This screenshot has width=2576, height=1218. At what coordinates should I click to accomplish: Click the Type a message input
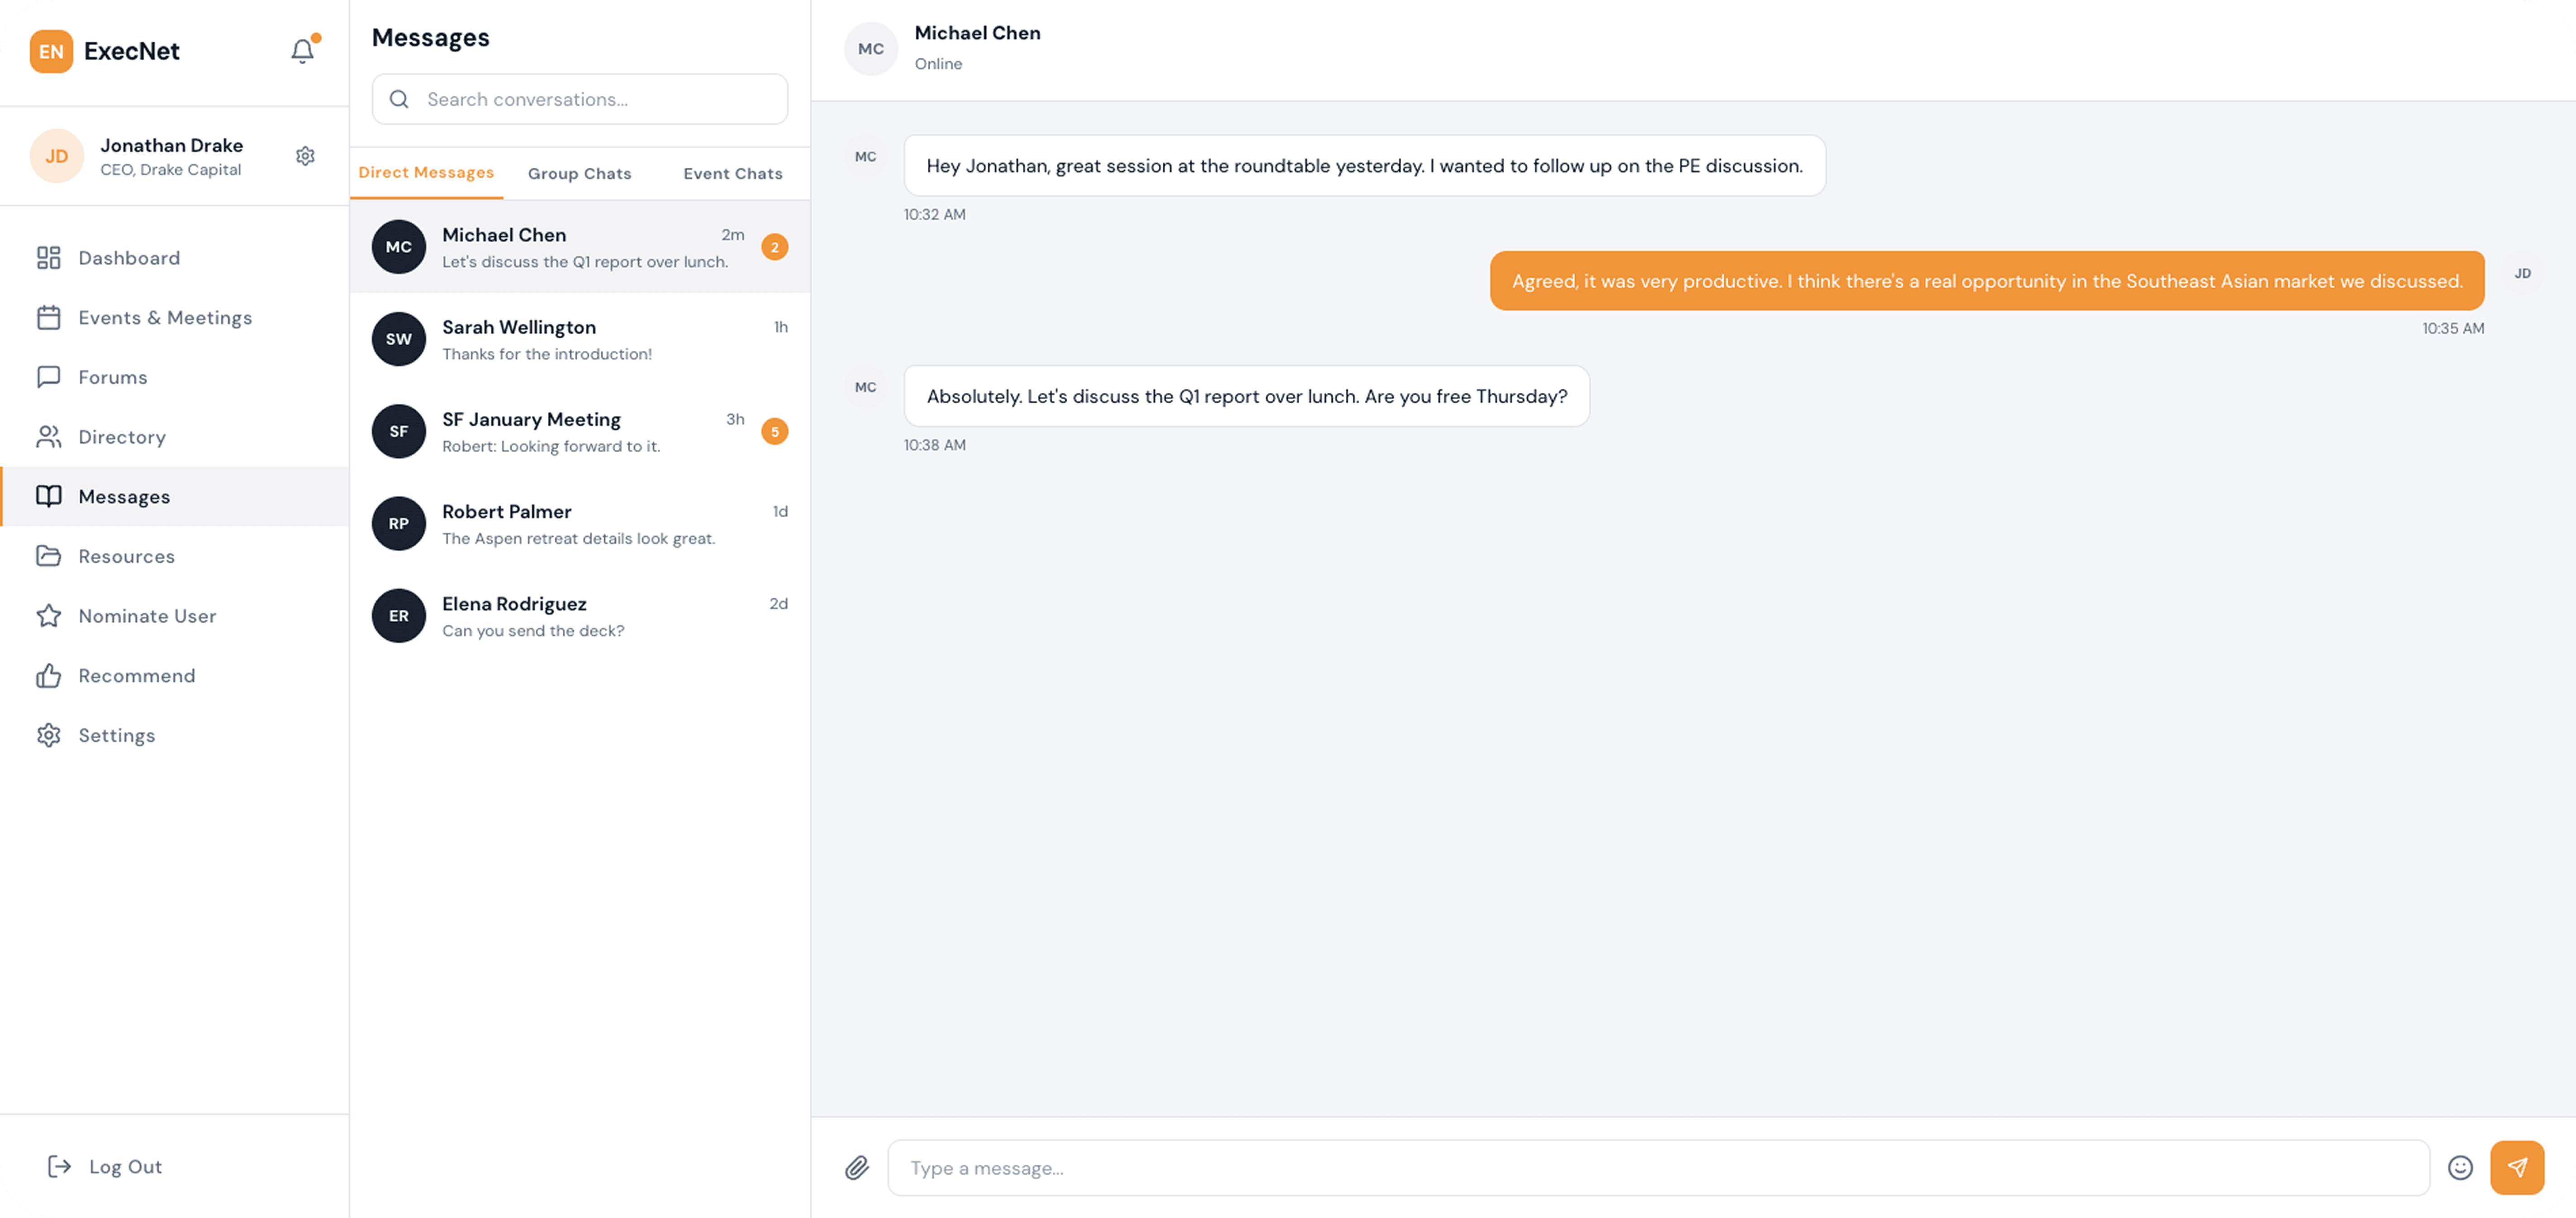pos(1658,1167)
